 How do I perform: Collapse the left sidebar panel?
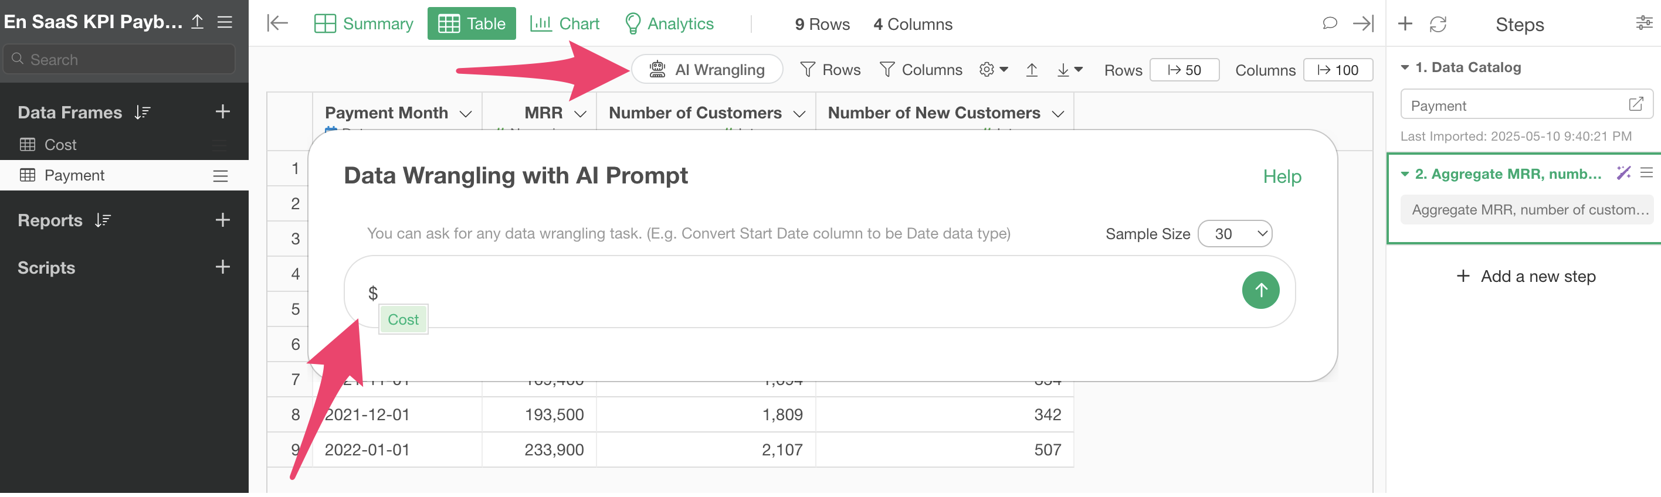coord(277,24)
